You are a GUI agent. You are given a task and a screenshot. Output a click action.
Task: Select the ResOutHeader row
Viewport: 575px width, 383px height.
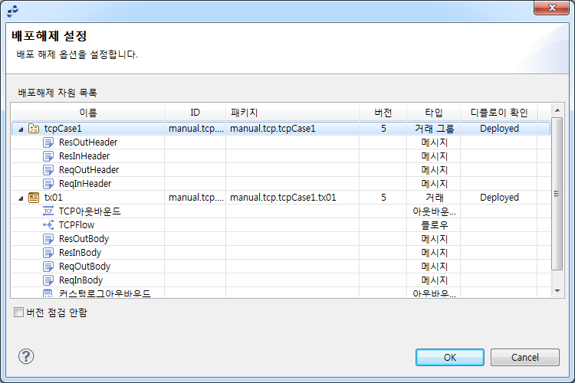281,142
